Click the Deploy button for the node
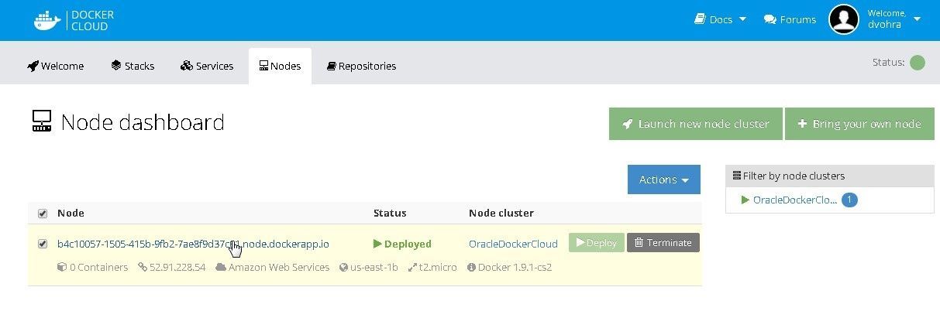 pos(597,243)
